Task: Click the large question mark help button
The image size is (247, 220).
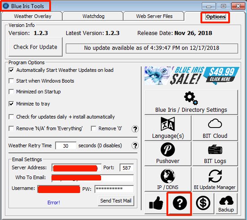Action: click(179, 203)
